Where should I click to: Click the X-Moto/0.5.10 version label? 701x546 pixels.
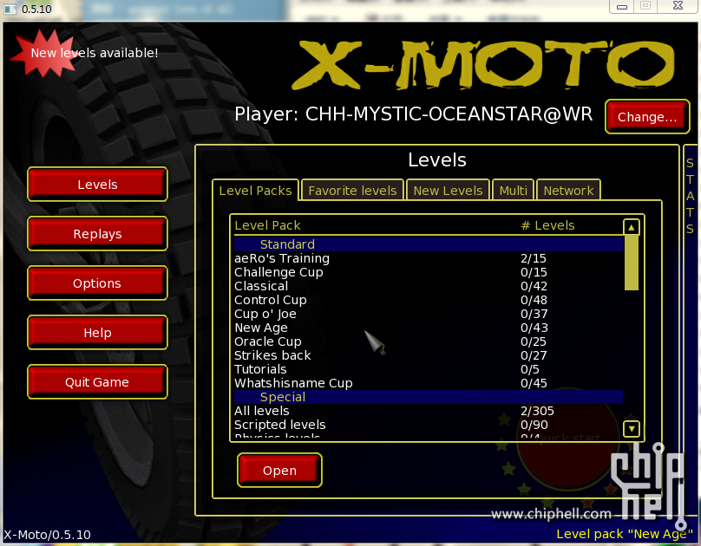pyautogui.click(x=47, y=535)
